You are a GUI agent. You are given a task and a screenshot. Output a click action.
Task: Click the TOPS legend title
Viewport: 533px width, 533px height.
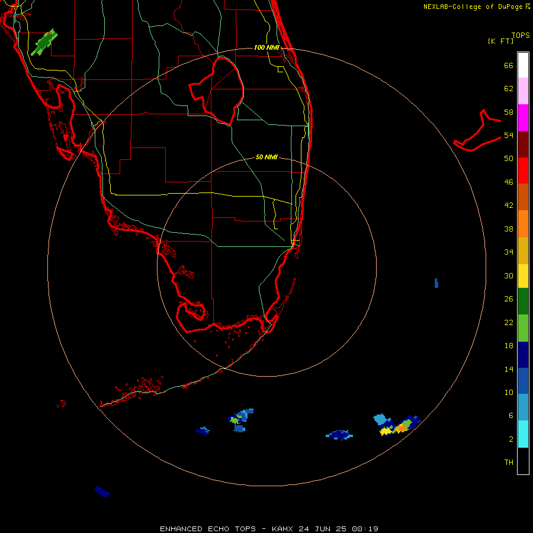[521, 36]
